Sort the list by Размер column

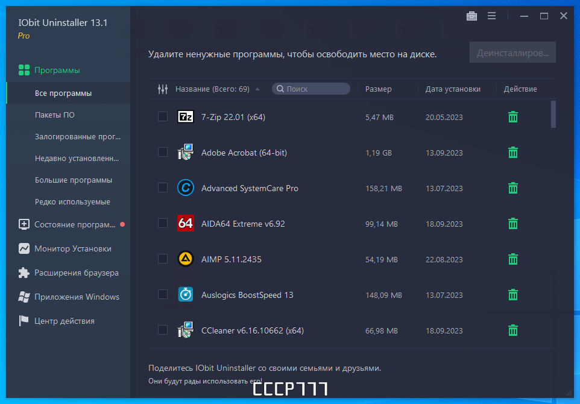tap(379, 89)
